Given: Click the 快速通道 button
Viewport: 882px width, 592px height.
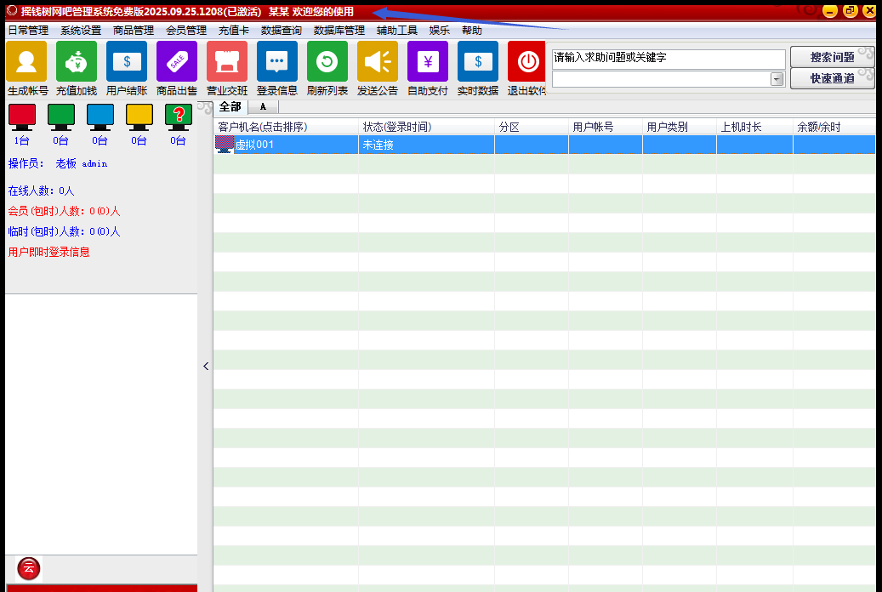Looking at the screenshot, I should coord(832,79).
